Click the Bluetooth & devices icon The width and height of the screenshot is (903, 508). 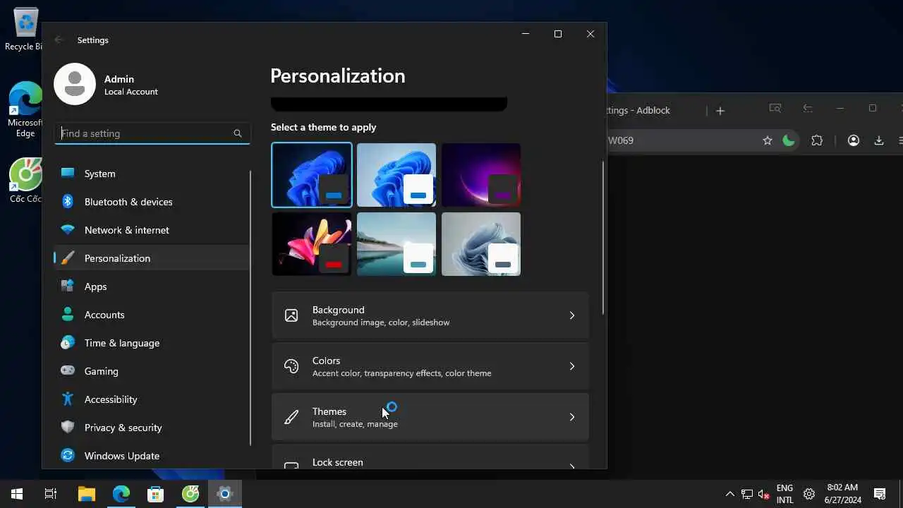pos(68,201)
